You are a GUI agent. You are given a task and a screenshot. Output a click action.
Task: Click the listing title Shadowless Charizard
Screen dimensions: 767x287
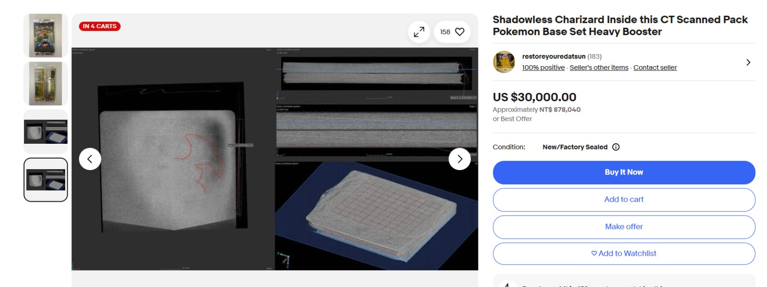620,25
